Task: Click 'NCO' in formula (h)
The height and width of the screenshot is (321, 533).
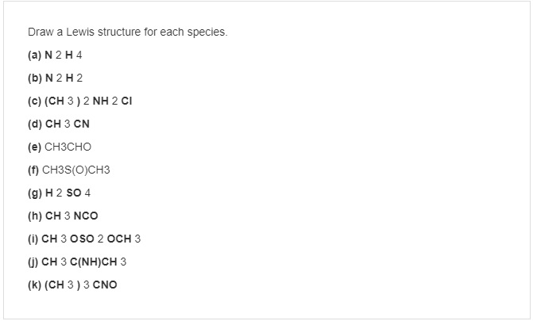Action: [x=86, y=216]
